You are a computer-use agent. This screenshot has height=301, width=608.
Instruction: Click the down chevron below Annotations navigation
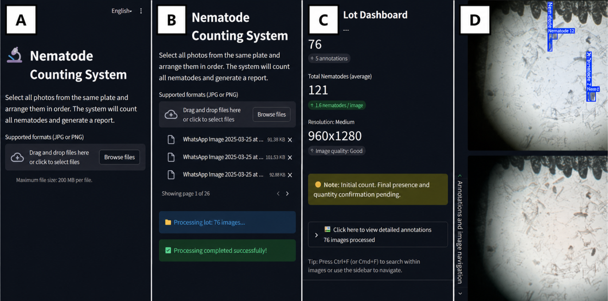pyautogui.click(x=460, y=294)
